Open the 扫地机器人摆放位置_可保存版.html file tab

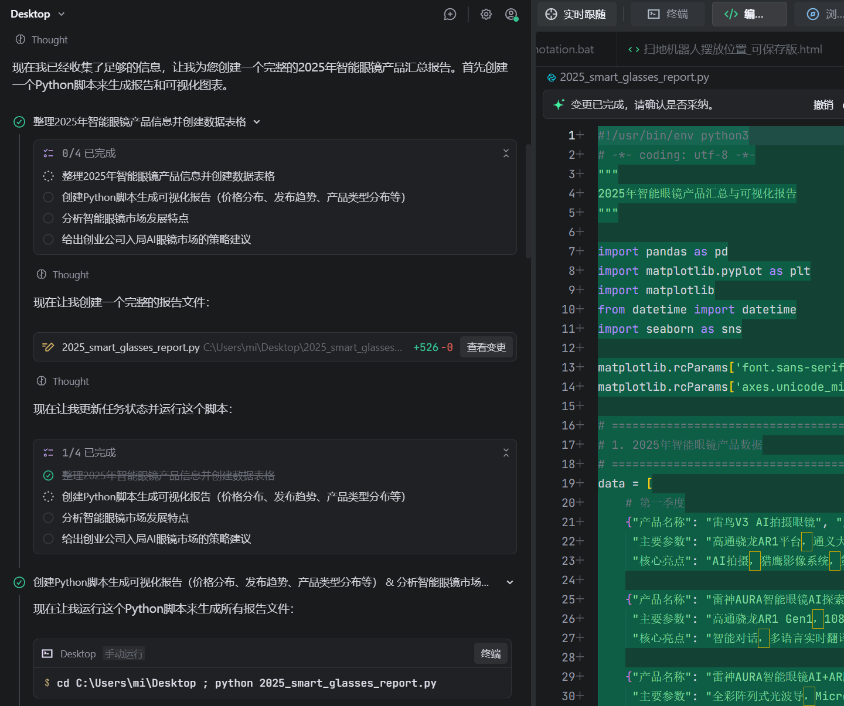pyautogui.click(x=725, y=50)
